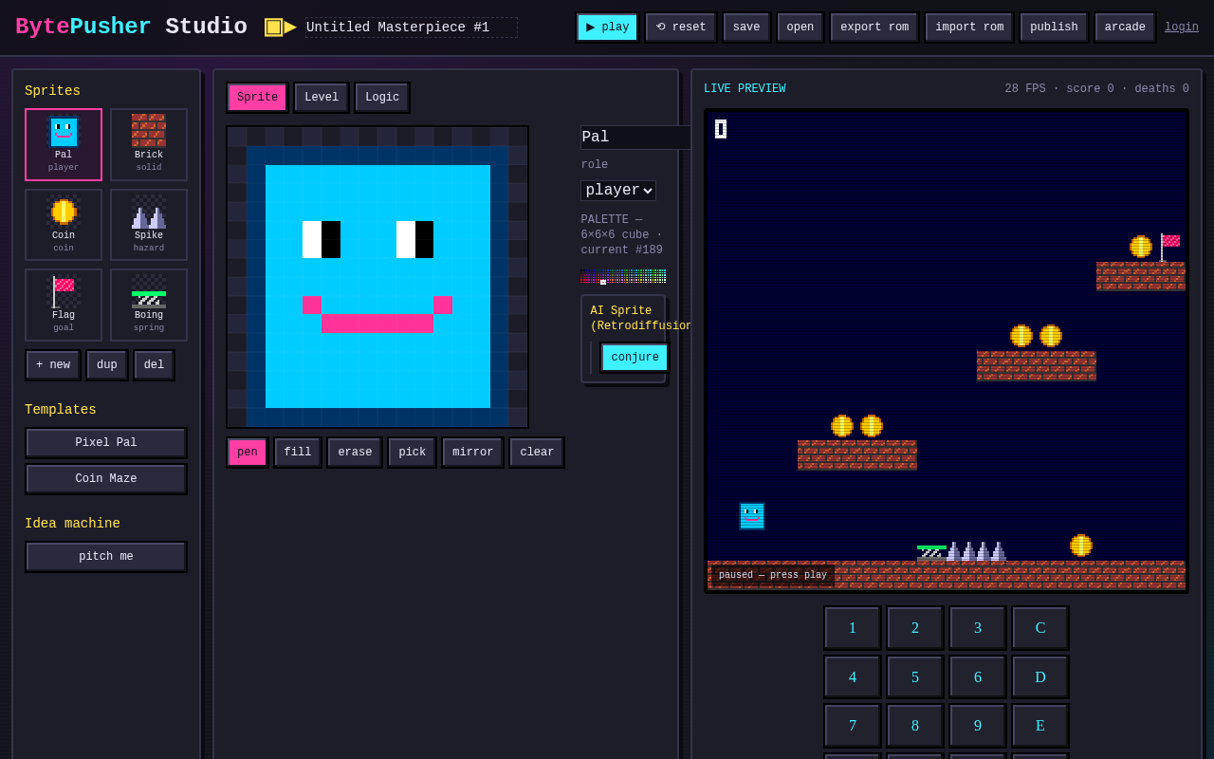This screenshot has width=1214, height=759.
Task: Edit the project title field
Action: point(412,28)
